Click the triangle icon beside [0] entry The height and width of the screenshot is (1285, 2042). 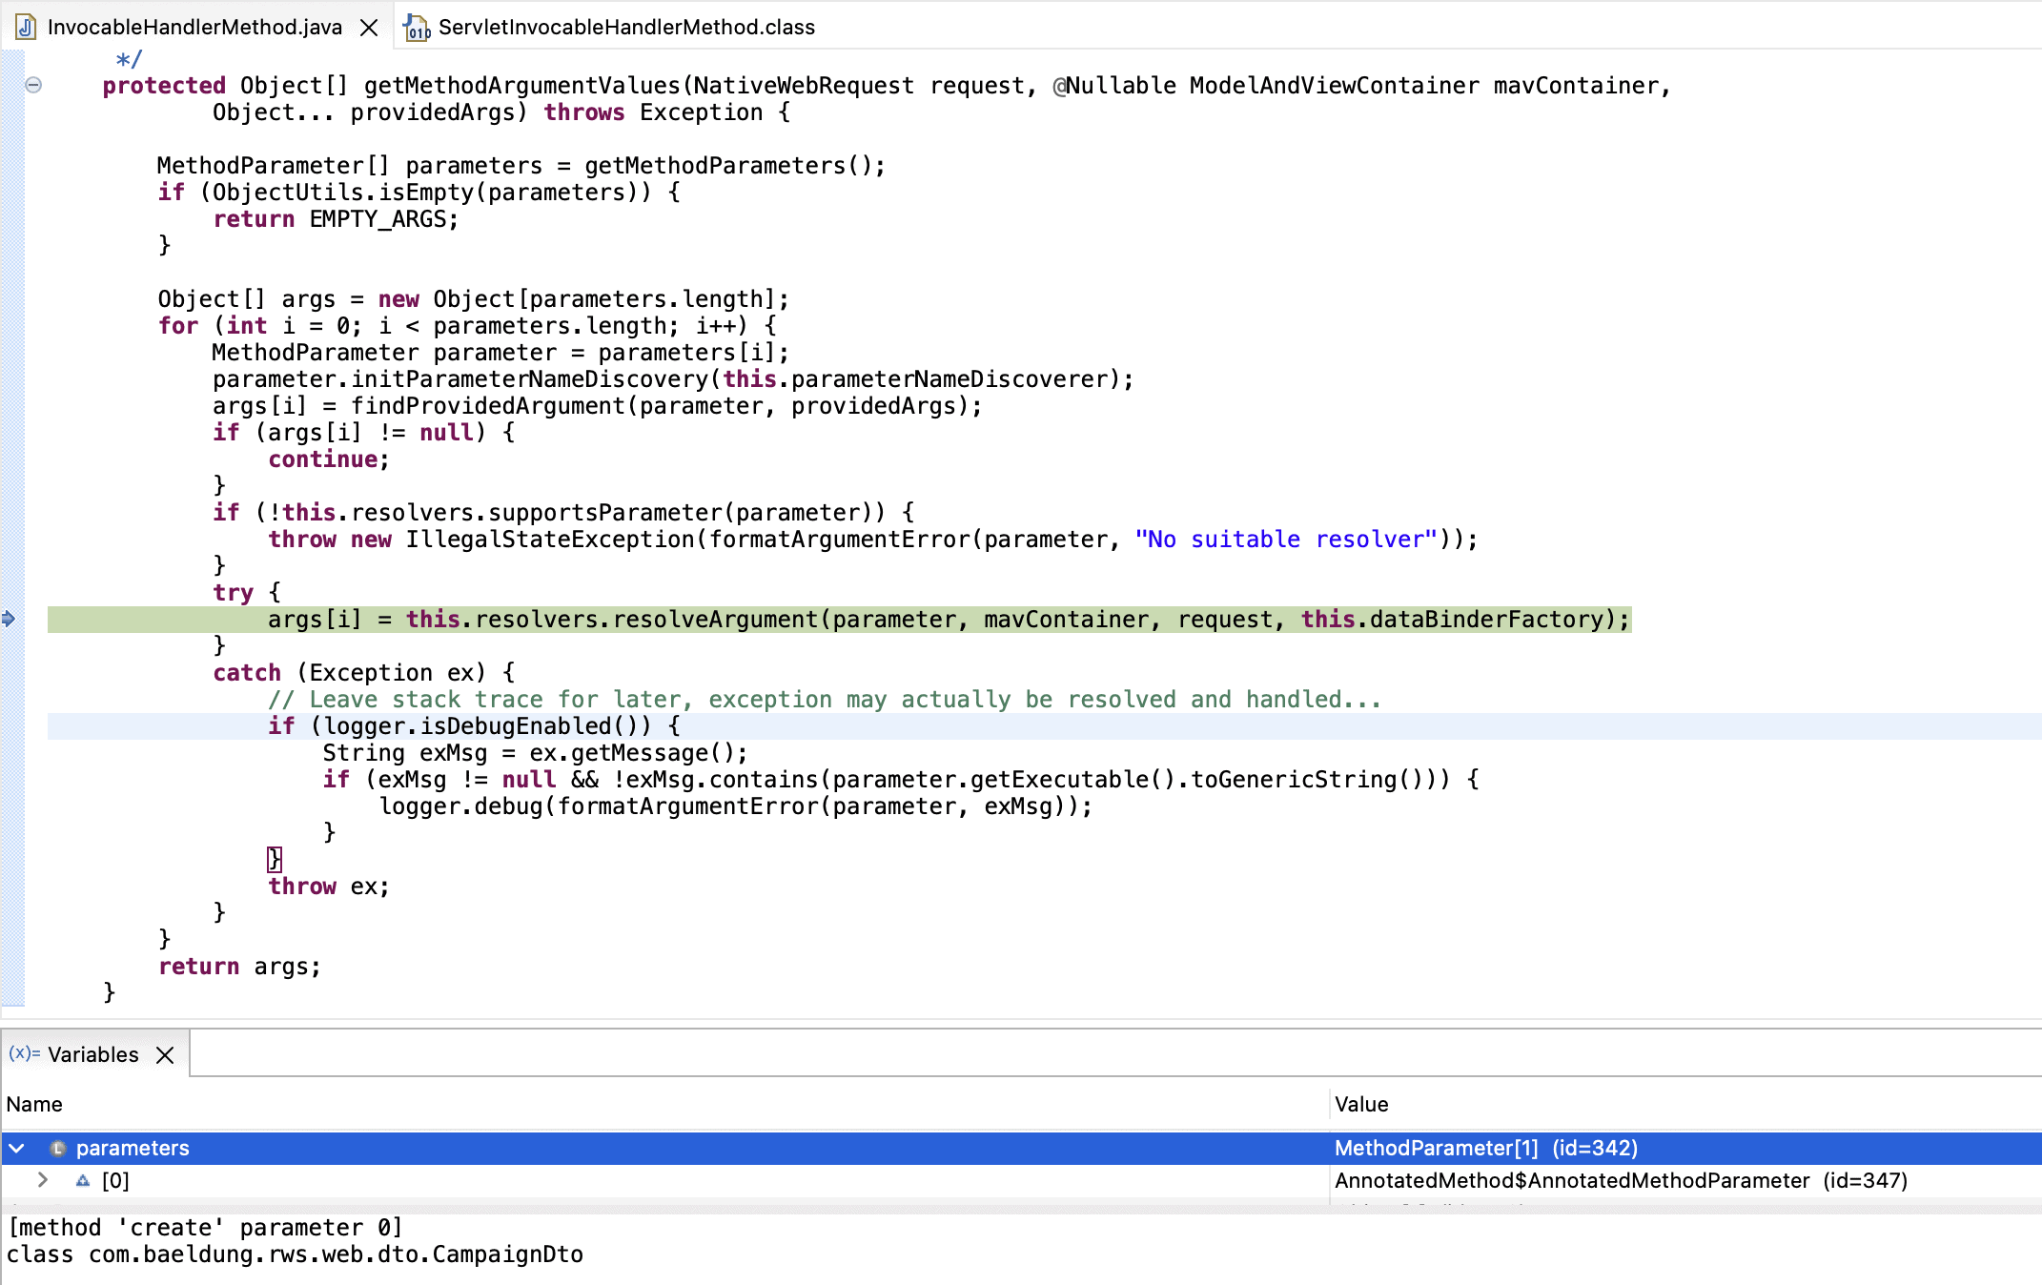tap(83, 1180)
